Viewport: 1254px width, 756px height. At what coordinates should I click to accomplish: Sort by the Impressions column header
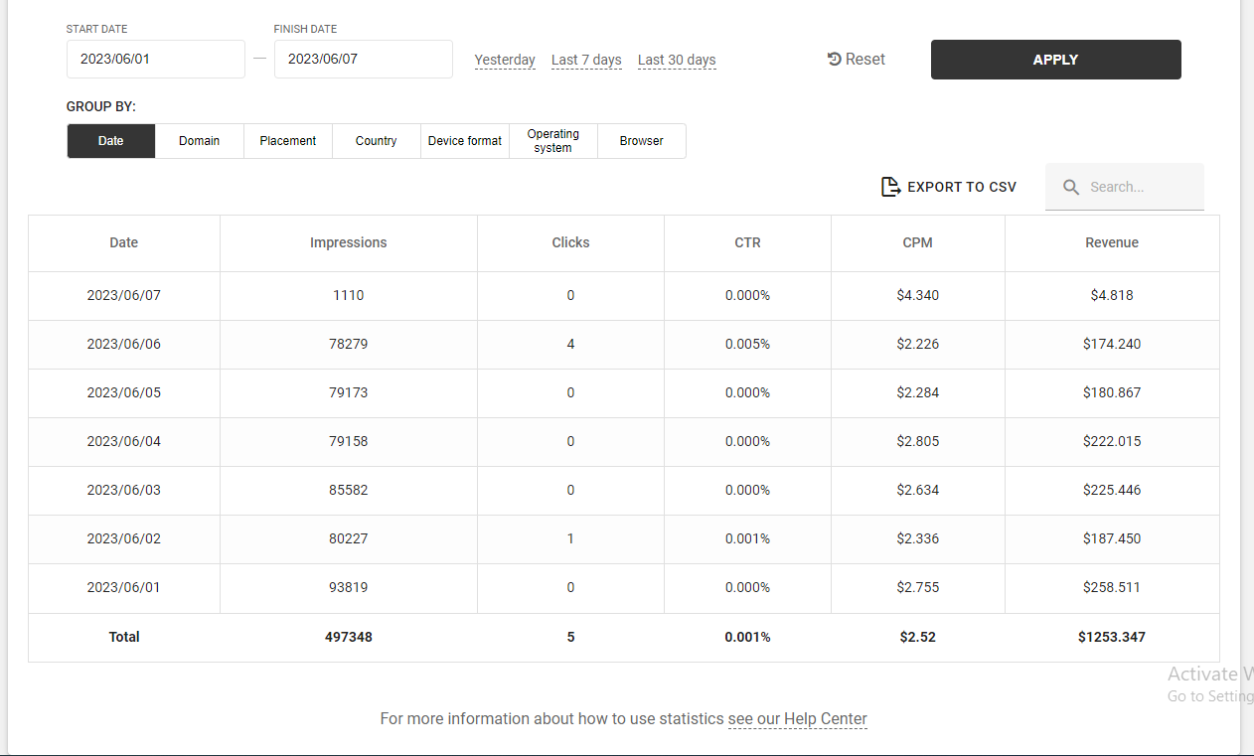349,242
